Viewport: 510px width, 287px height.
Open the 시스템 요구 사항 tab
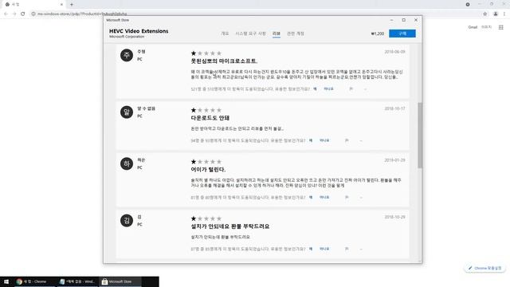(x=250, y=33)
